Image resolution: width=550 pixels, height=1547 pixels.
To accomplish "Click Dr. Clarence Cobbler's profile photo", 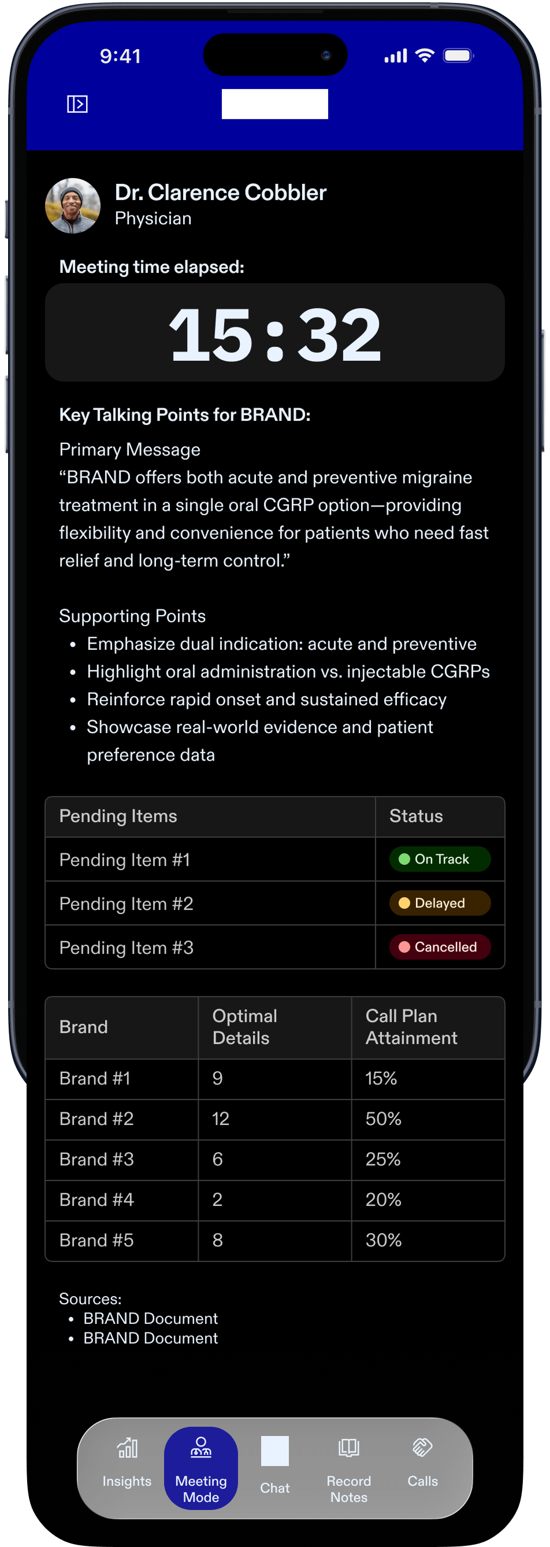I will 73,205.
